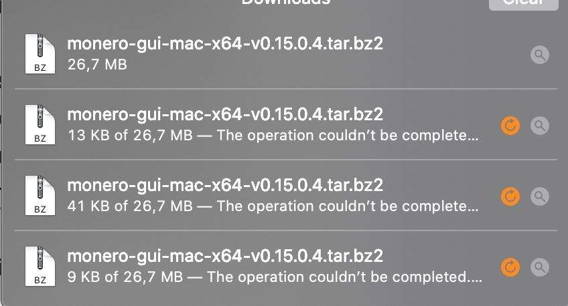Click the filename of the 9 KB failed download
The height and width of the screenshot is (306, 568).
[x=225, y=256]
